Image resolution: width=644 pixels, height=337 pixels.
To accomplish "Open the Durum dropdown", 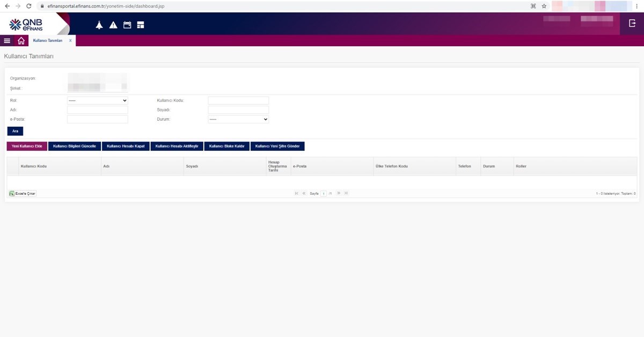I will click(x=238, y=119).
